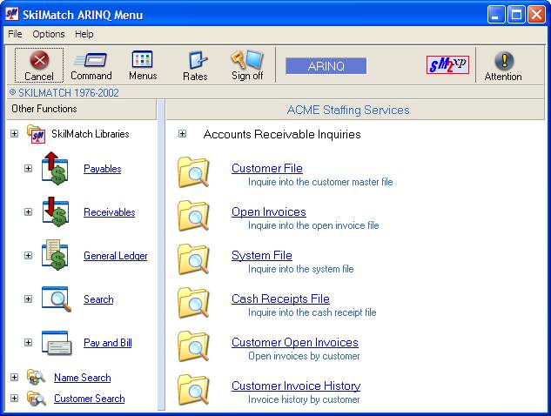The height and width of the screenshot is (416, 551).
Task: Click folder icon beside System File
Action: click(193, 259)
